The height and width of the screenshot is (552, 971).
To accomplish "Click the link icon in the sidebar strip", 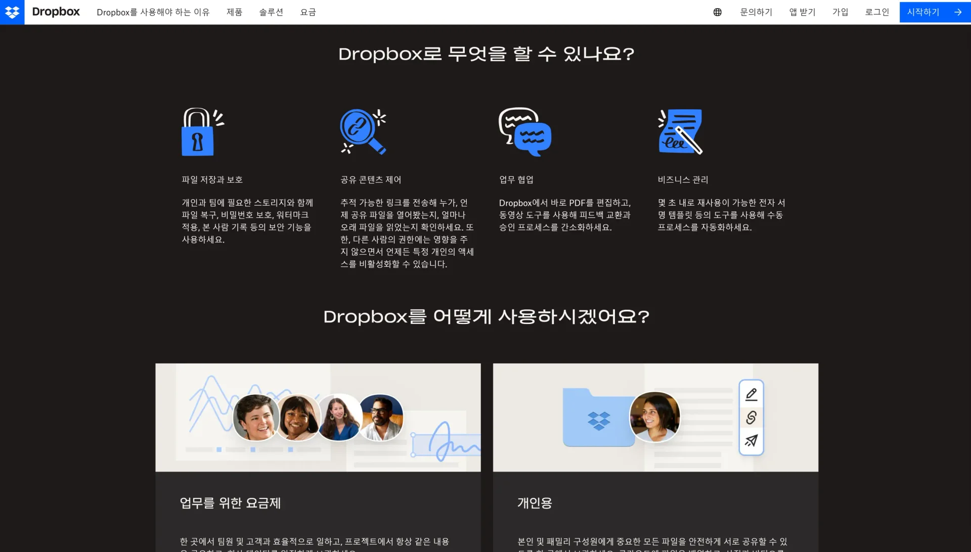I will 751,418.
